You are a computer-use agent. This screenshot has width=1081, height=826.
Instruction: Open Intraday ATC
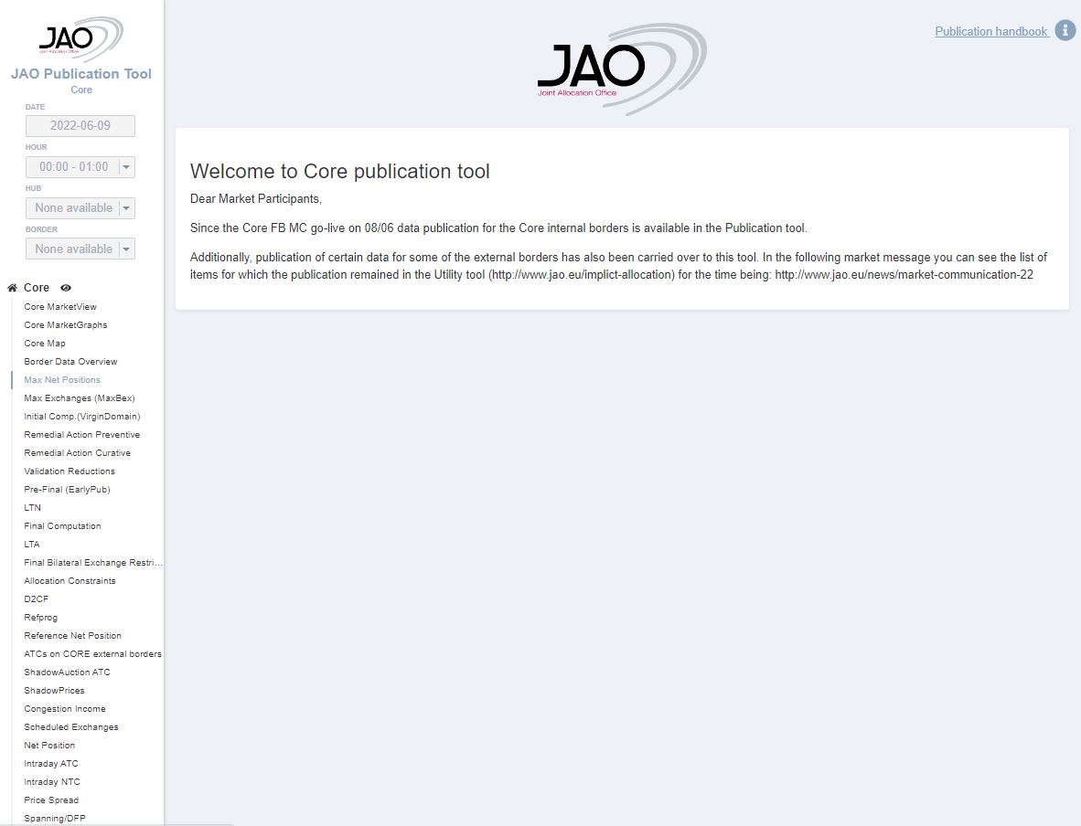tap(51, 763)
